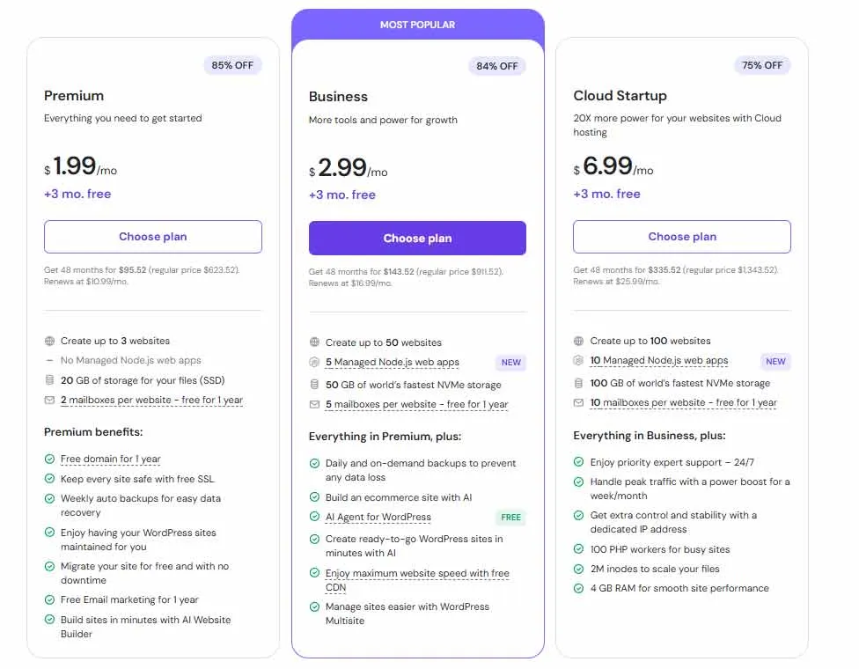The image size is (859, 669).
Task: Click storage icon next to 50 GB NVMe
Action: [314, 385]
